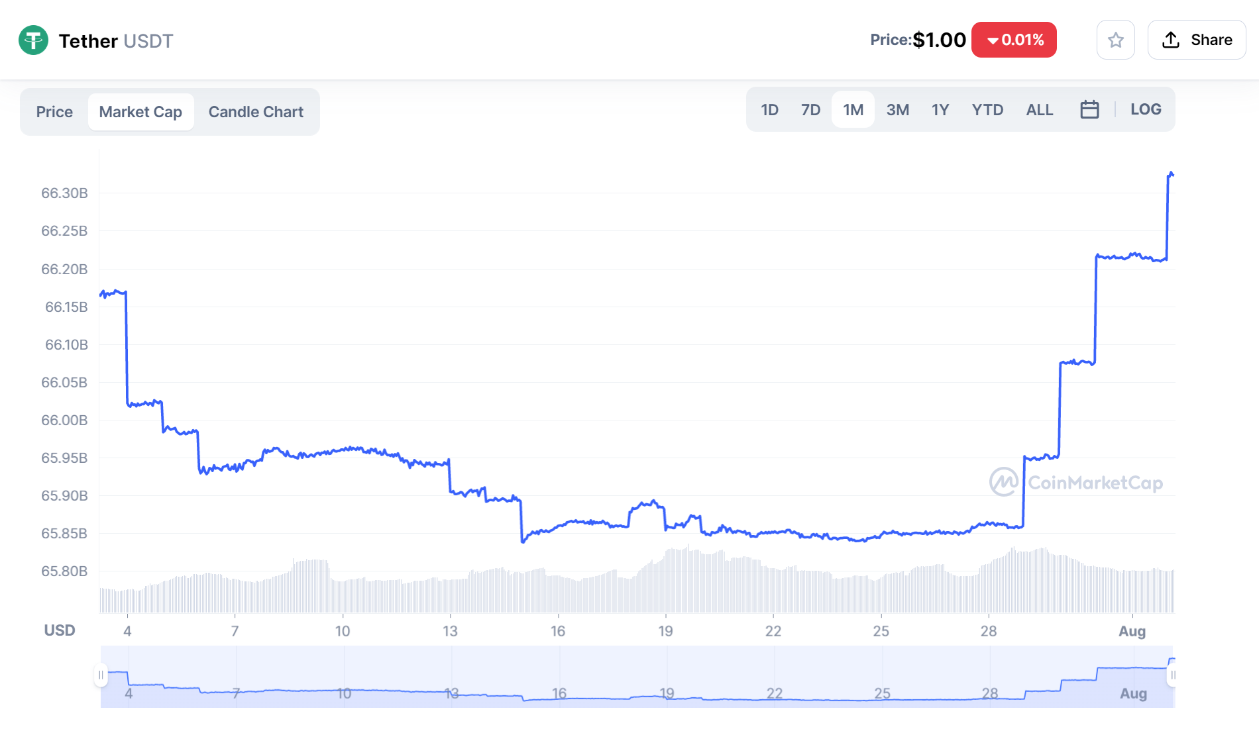
Task: Select the Market Cap tab
Action: point(140,112)
